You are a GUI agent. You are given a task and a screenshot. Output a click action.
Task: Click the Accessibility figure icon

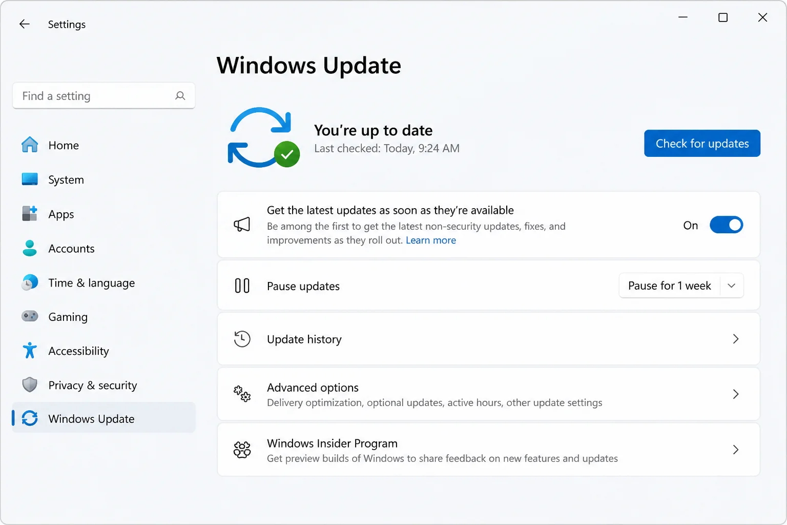click(30, 351)
